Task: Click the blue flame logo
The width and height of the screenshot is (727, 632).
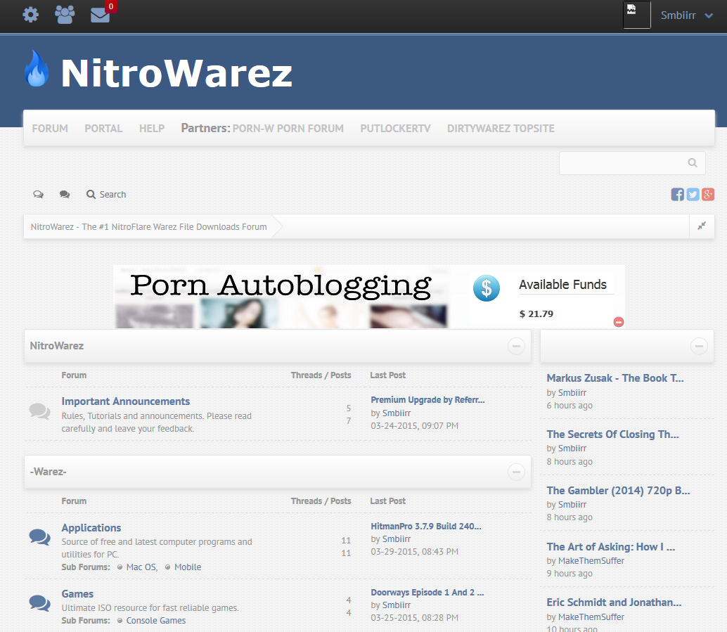Action: point(36,68)
